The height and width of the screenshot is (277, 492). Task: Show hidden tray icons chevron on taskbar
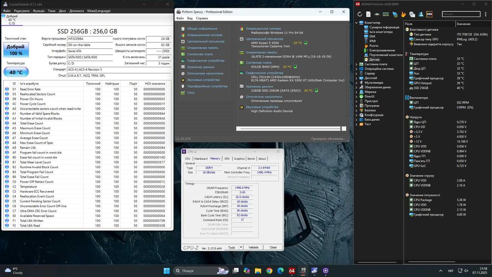[x=440, y=271]
